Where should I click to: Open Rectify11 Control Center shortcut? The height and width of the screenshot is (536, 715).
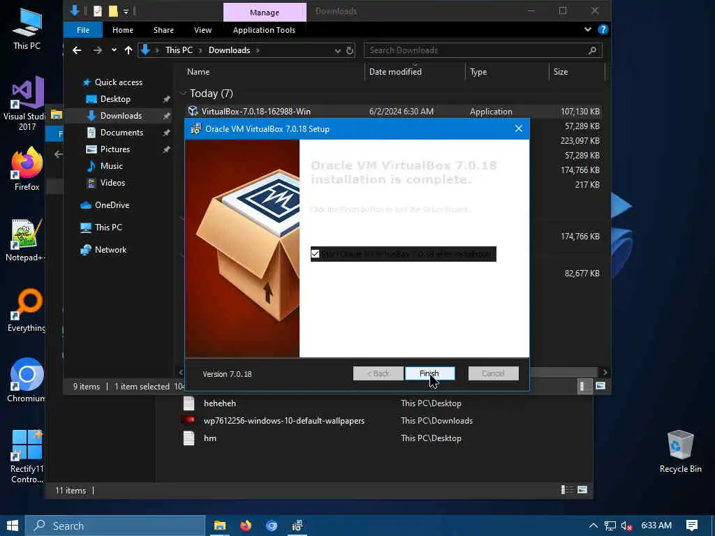[x=27, y=456]
